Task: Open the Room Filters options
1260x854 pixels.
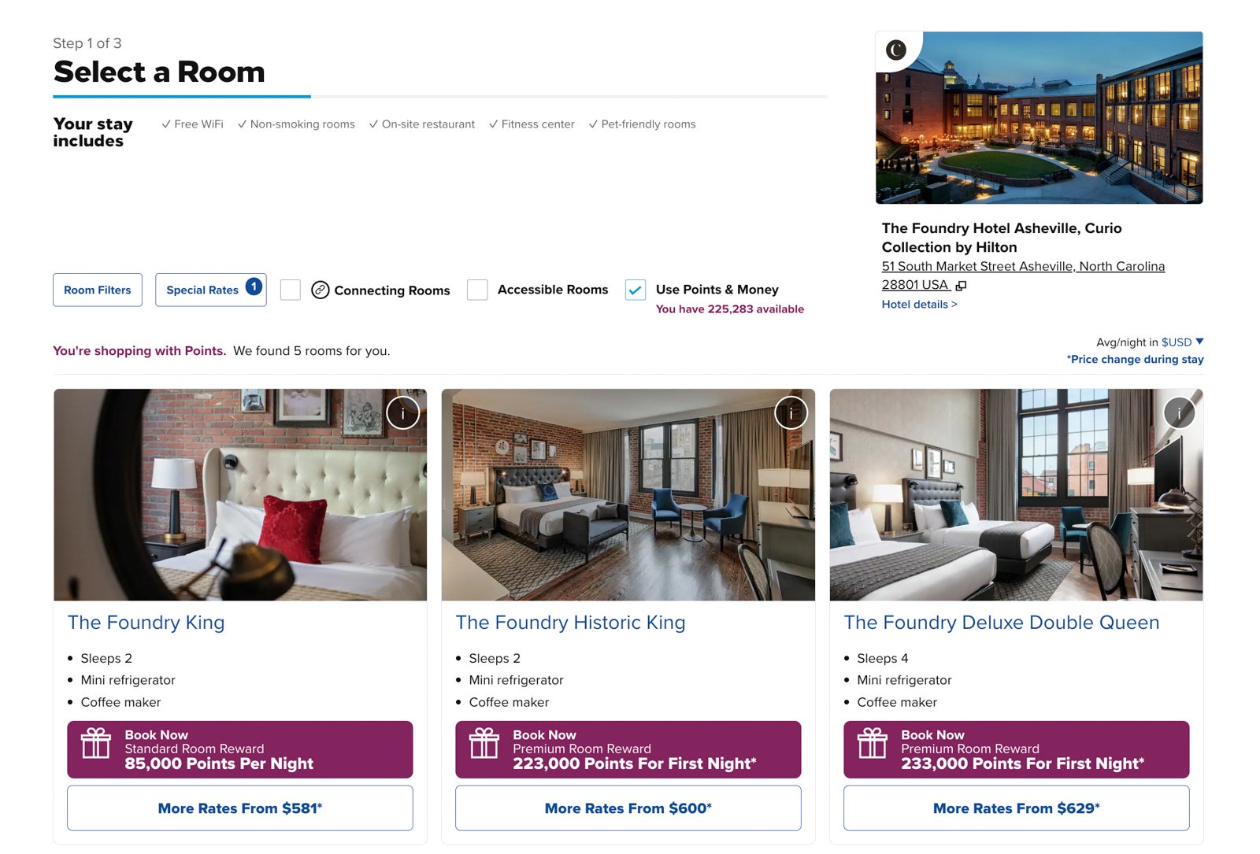Action: click(98, 290)
